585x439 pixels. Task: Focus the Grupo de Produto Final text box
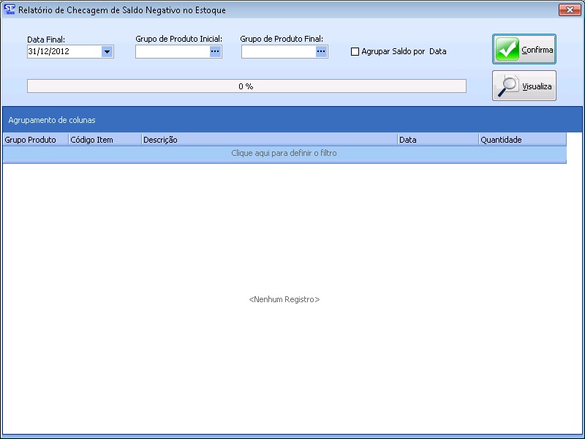click(x=278, y=52)
